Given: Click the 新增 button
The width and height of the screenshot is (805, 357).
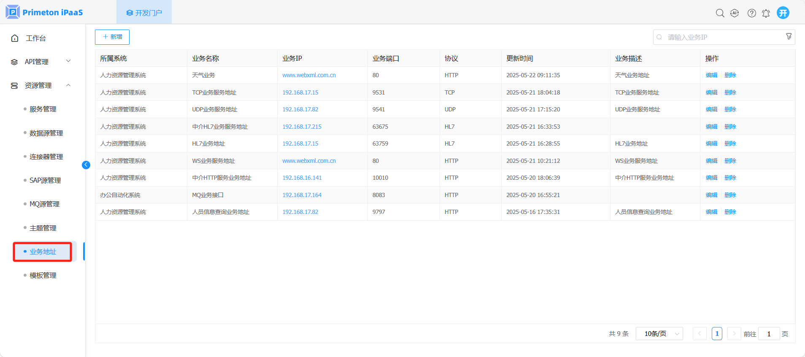Looking at the screenshot, I should 112,37.
